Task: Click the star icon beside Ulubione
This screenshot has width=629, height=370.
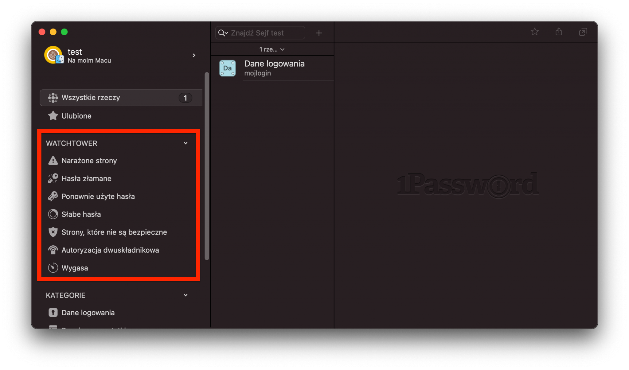Action: point(53,116)
